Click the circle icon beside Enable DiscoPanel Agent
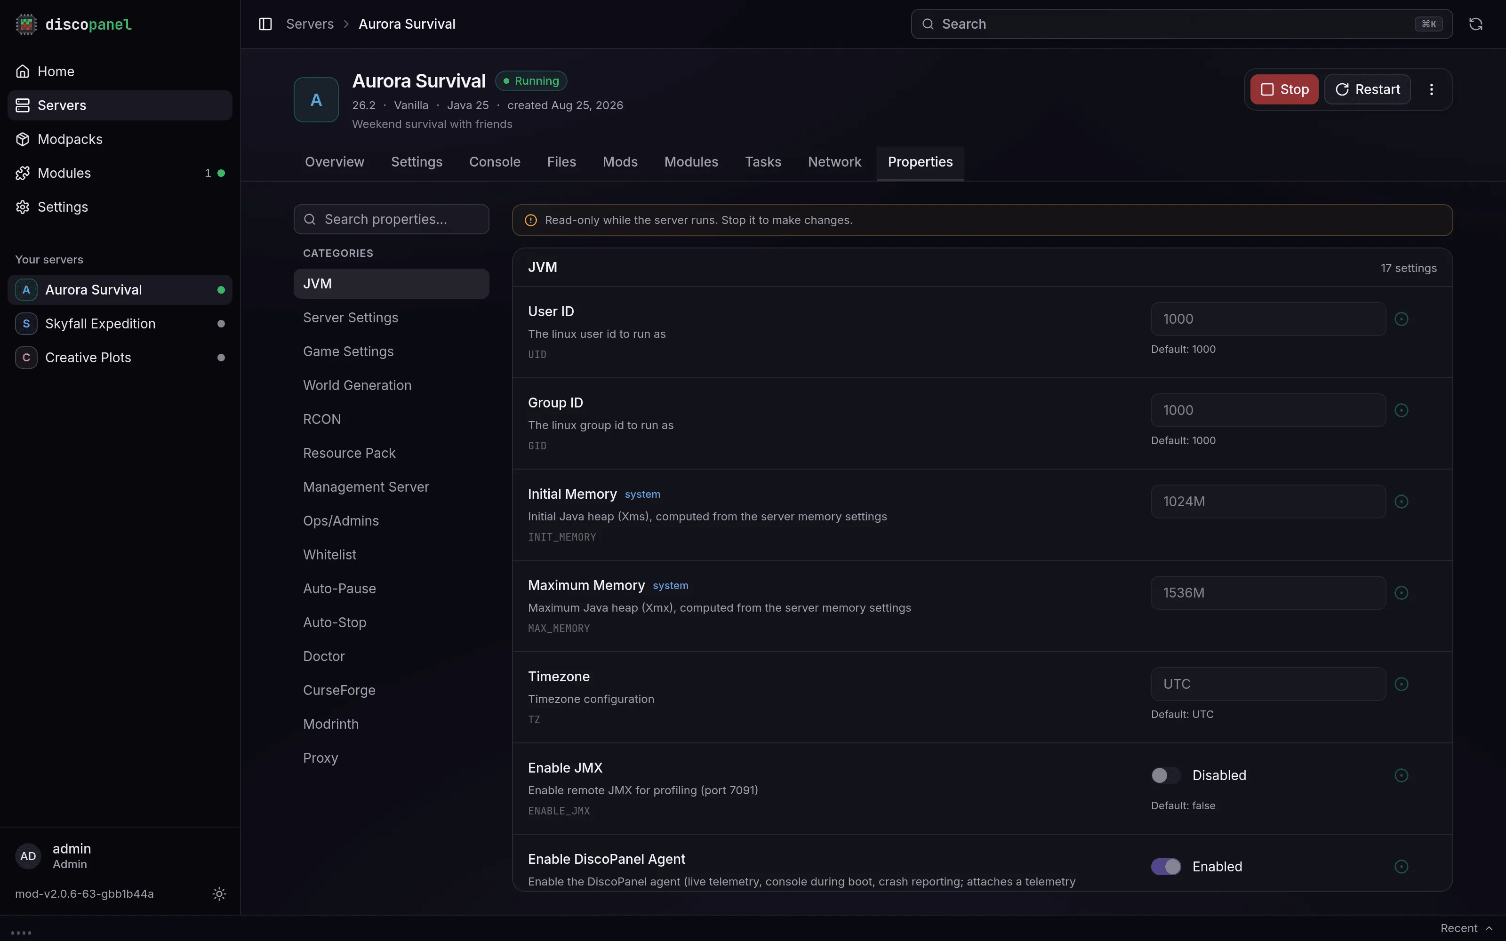Viewport: 1506px width, 941px height. coord(1402,867)
